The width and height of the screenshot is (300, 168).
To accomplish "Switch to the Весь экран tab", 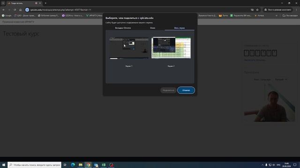I will coord(180,28).
